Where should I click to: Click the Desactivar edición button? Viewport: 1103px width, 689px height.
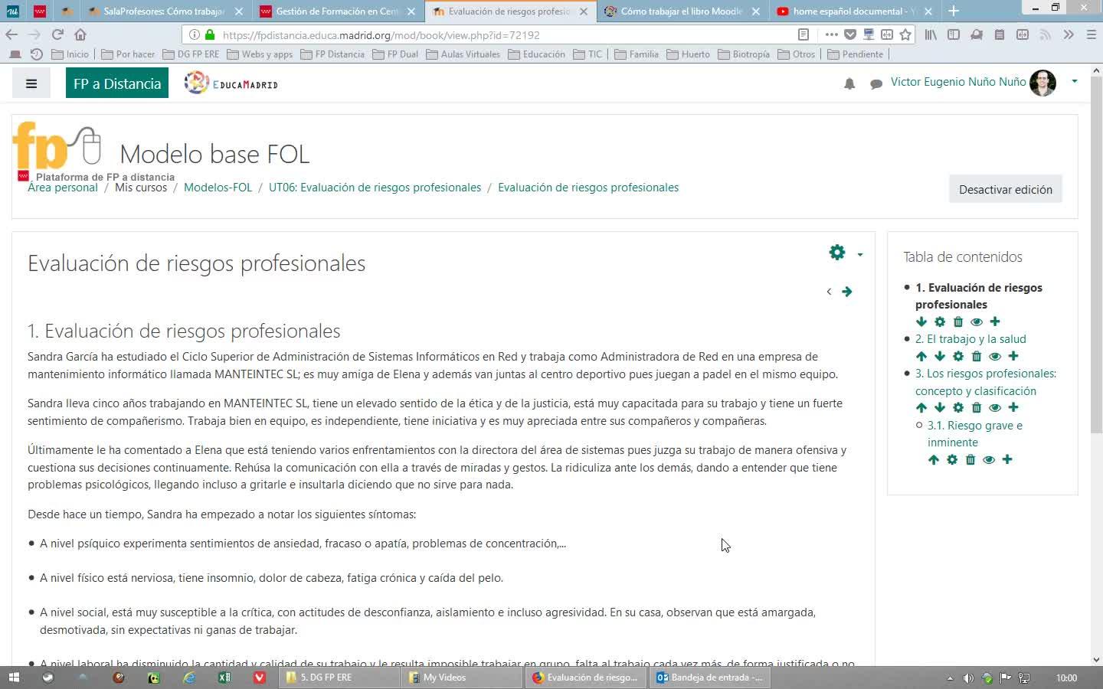(1005, 189)
